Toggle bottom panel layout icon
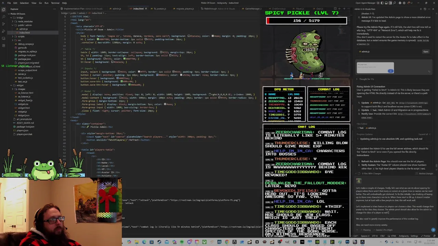The image size is (438, 246). [x=386, y=3]
